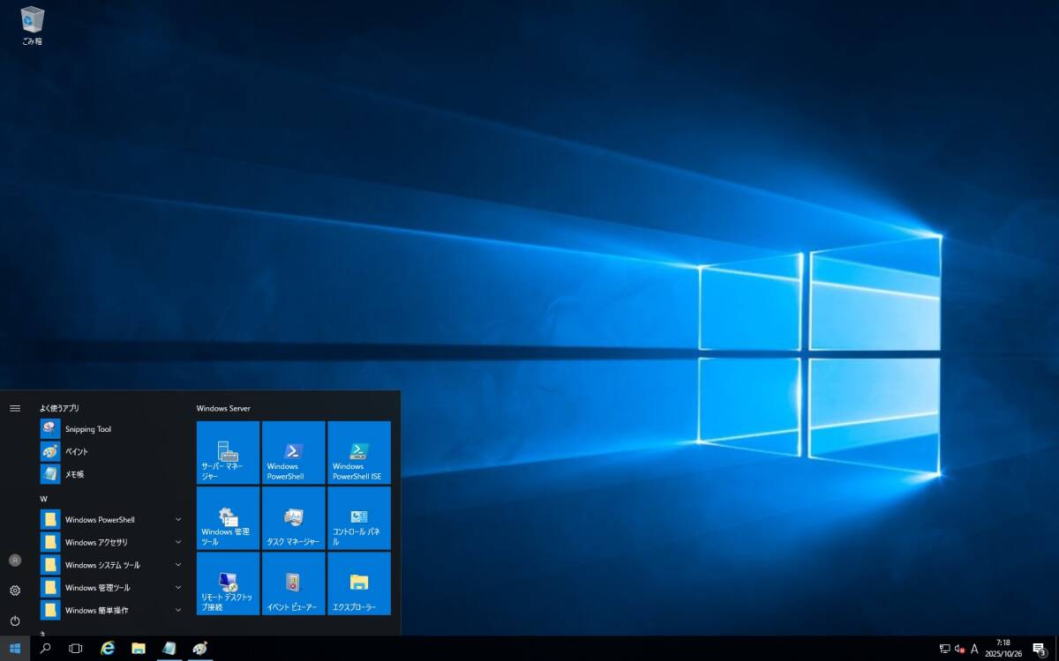Open the コントロール パネル tile
The width and height of the screenshot is (1059, 661).
(x=359, y=518)
